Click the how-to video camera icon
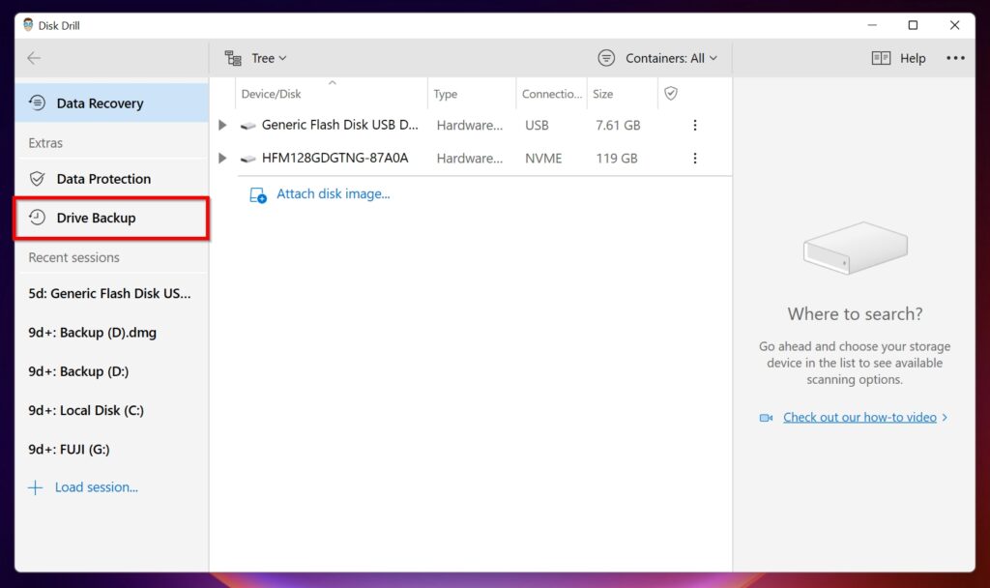Viewport: 990px width, 588px height. tap(767, 417)
